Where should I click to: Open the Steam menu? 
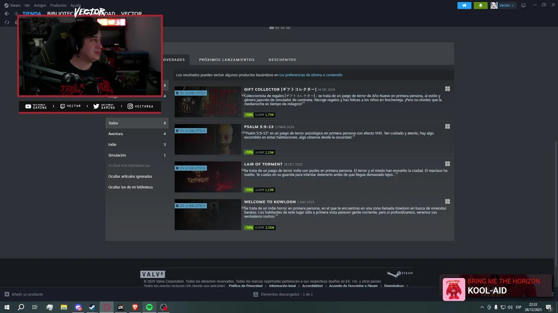(13, 5)
